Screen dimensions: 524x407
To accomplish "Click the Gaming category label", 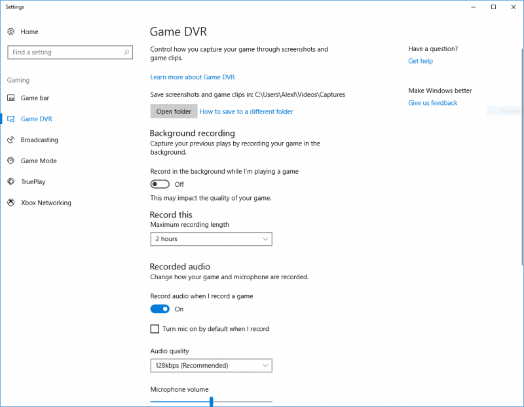I will click(18, 80).
